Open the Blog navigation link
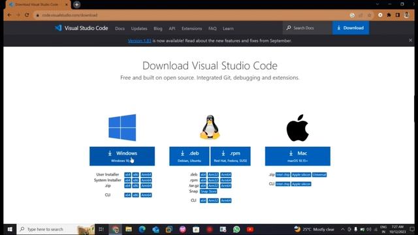The image size is (418, 235). (158, 28)
